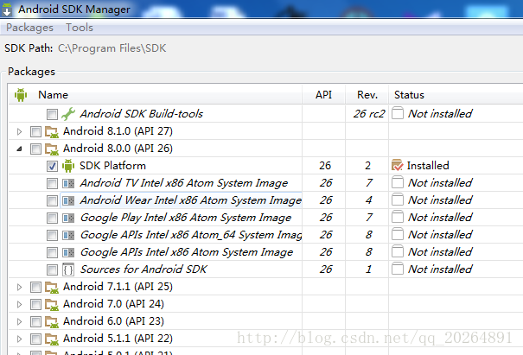The height and width of the screenshot is (355, 523).
Task: Check the Android Wear Intel x86 Atom checkbox
Action: pos(52,200)
